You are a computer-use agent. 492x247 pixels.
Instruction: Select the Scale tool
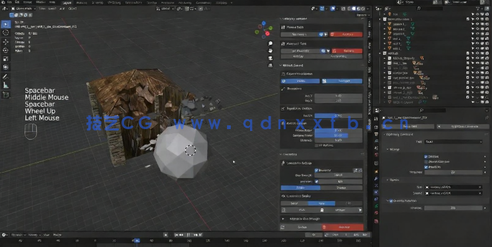pos(6,58)
